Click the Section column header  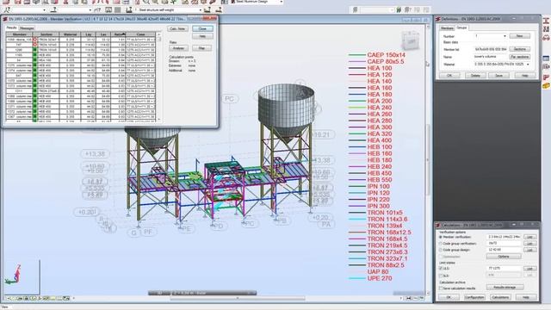(x=46, y=34)
